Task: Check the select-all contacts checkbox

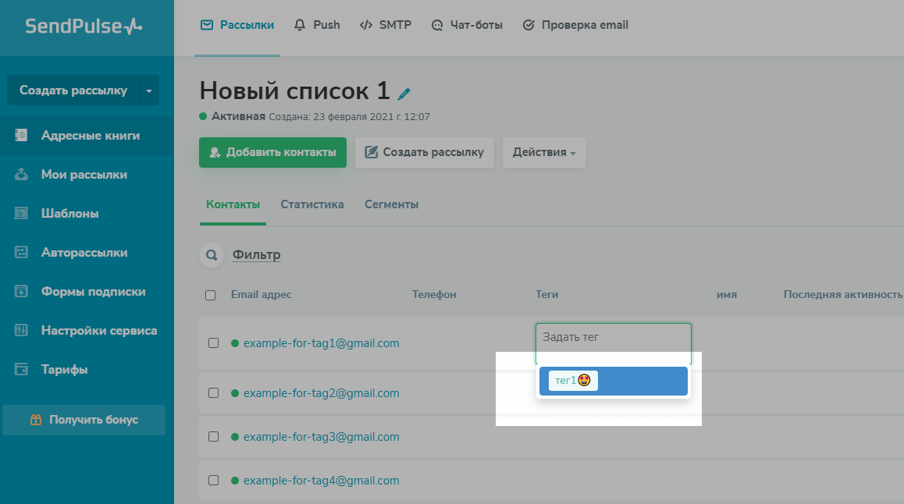Action: click(210, 295)
